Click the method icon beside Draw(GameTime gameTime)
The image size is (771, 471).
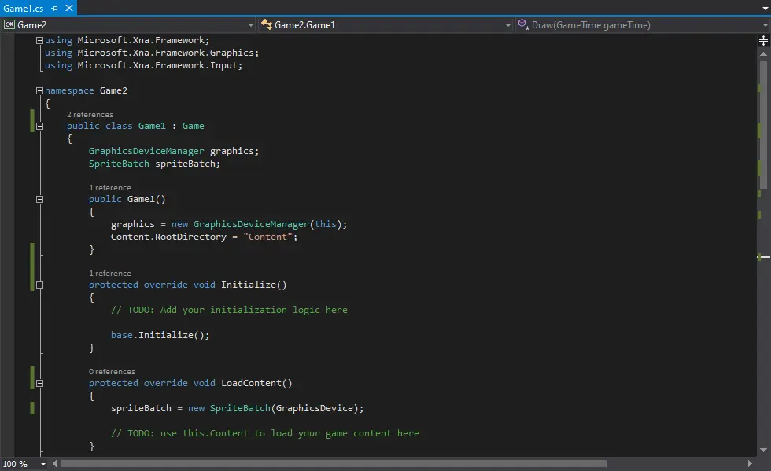click(523, 24)
